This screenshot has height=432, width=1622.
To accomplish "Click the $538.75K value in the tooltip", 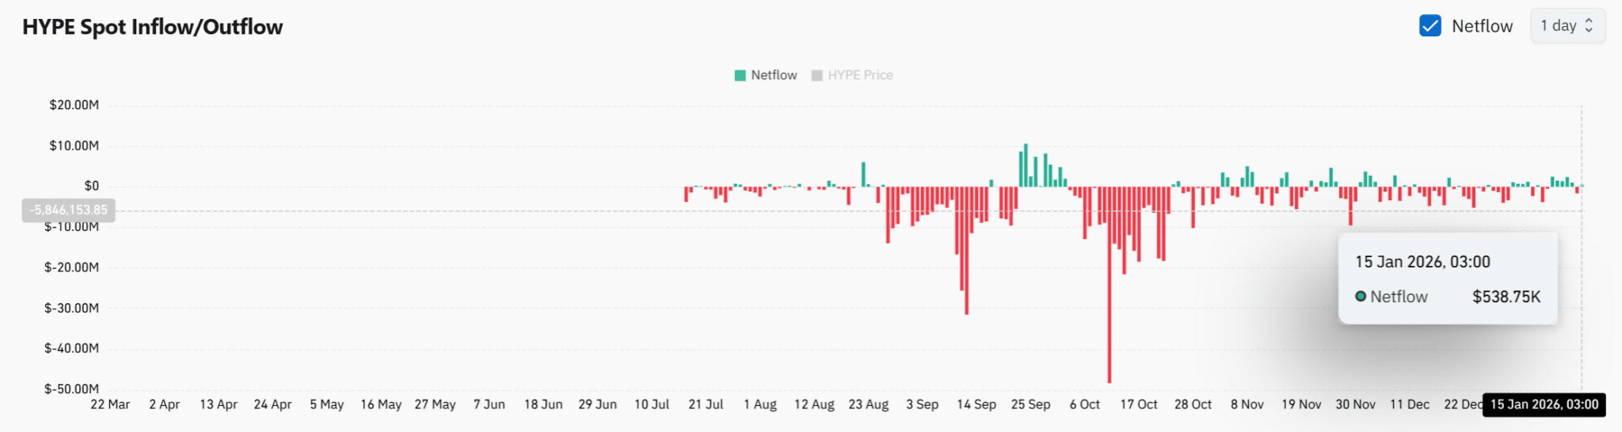I will click(x=1506, y=297).
